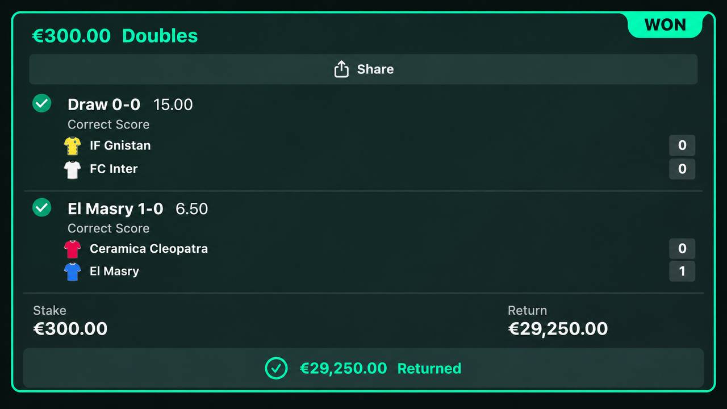Select the €300.00 Doubles heading

115,36
